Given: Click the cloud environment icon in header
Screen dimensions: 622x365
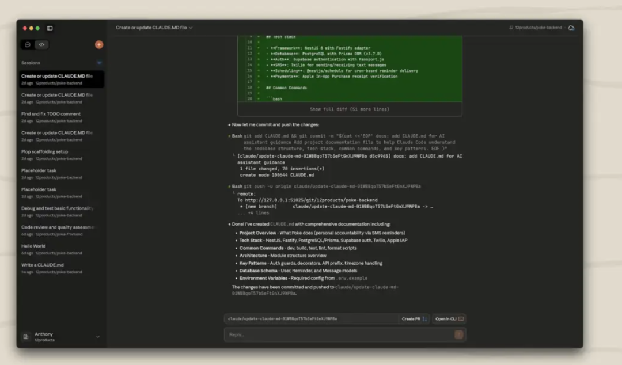Looking at the screenshot, I should 571,28.
